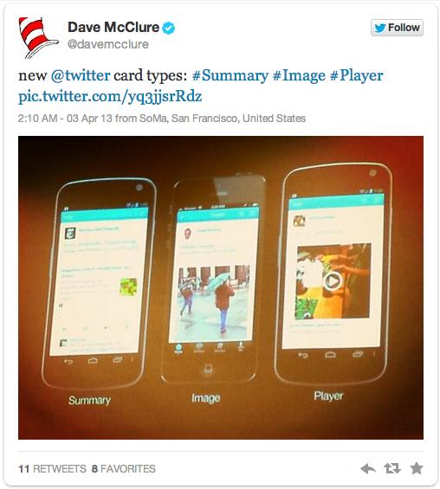The image size is (440, 489).
Task: Open the #Player hashtag
Action: (356, 76)
